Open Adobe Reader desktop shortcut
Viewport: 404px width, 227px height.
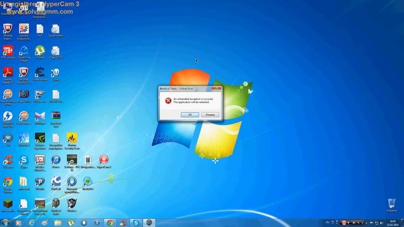[8, 75]
